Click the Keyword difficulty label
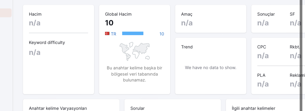Viewport: 305px width, 111px height. coord(47,43)
